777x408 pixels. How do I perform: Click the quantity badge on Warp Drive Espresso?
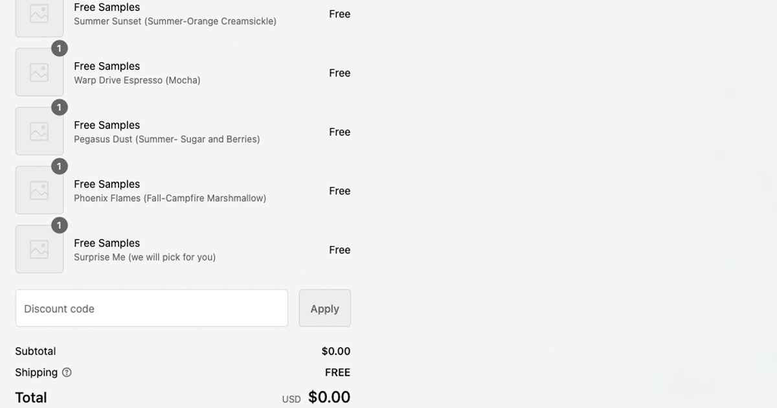click(59, 48)
